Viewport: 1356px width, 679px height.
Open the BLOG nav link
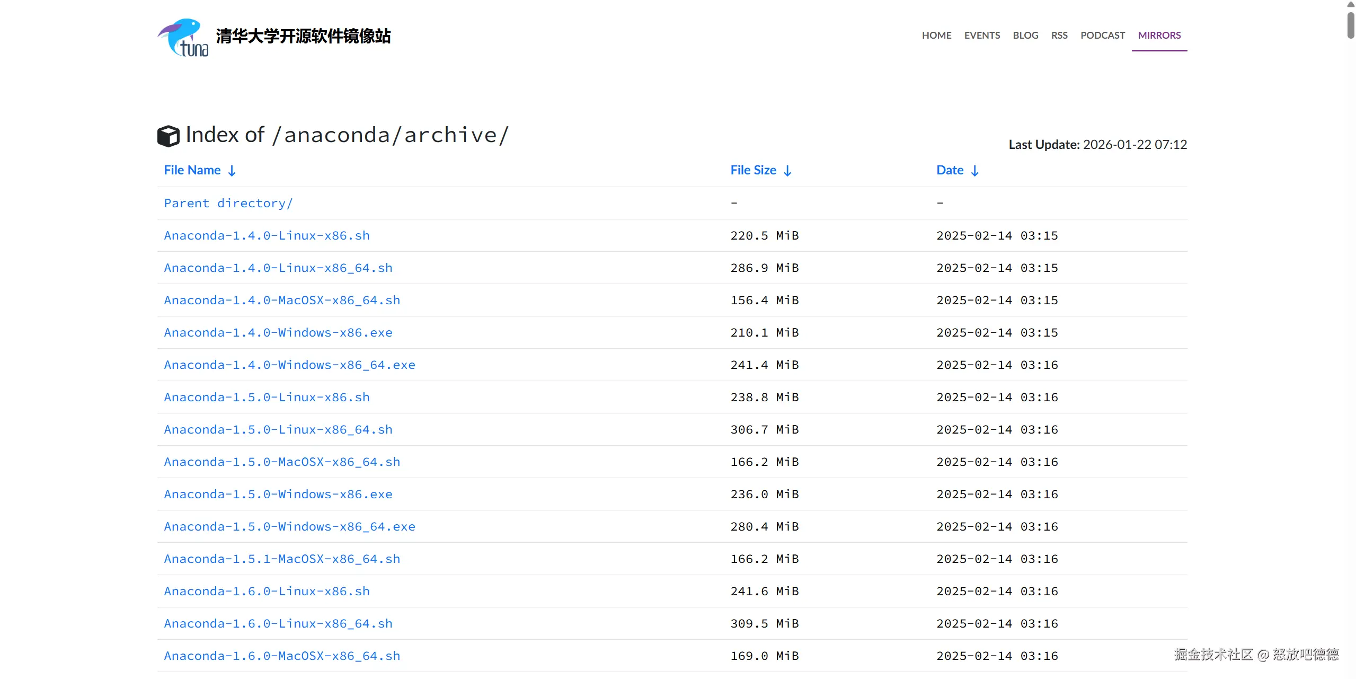(x=1025, y=36)
